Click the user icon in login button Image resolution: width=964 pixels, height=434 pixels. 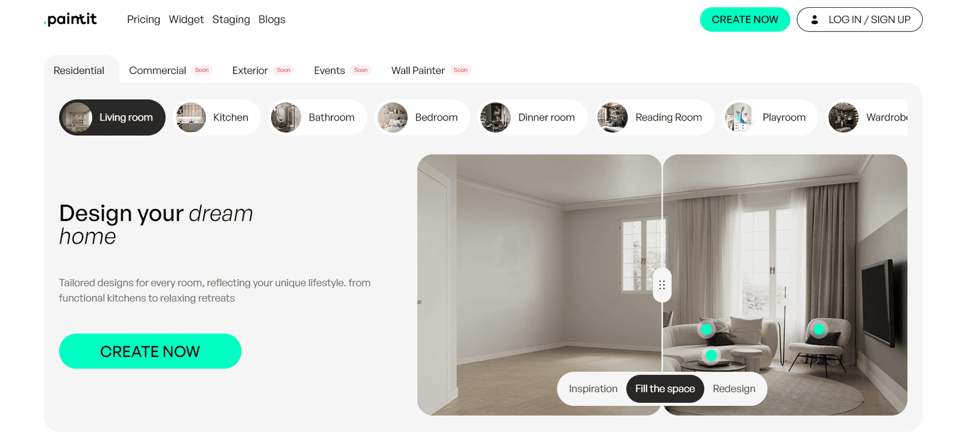click(814, 20)
